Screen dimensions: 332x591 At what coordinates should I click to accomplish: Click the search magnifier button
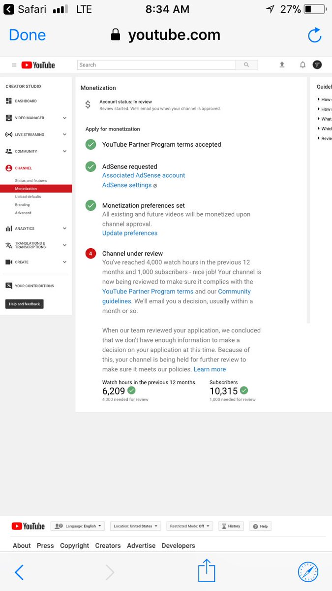click(246, 65)
